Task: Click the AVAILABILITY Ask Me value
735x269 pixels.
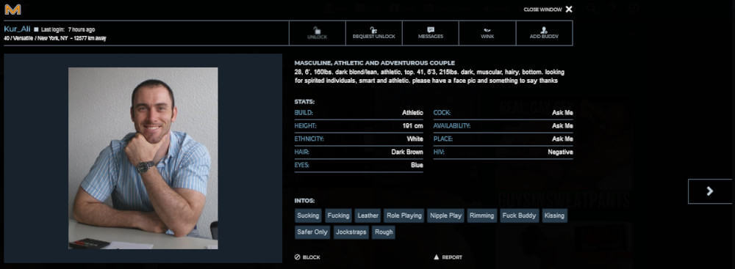Action: pos(562,126)
